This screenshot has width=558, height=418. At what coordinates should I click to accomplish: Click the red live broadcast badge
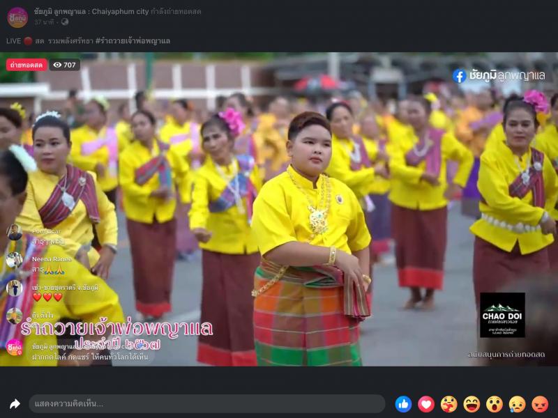pyautogui.click(x=27, y=65)
